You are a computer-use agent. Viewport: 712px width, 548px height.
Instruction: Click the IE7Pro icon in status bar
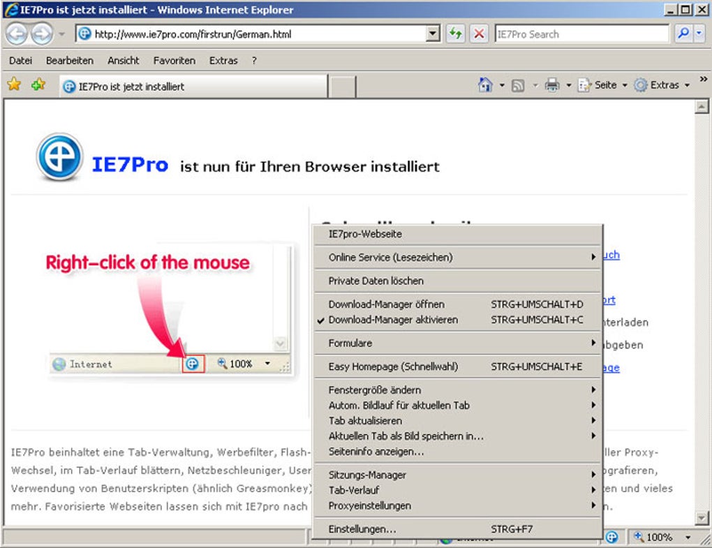[x=611, y=537]
